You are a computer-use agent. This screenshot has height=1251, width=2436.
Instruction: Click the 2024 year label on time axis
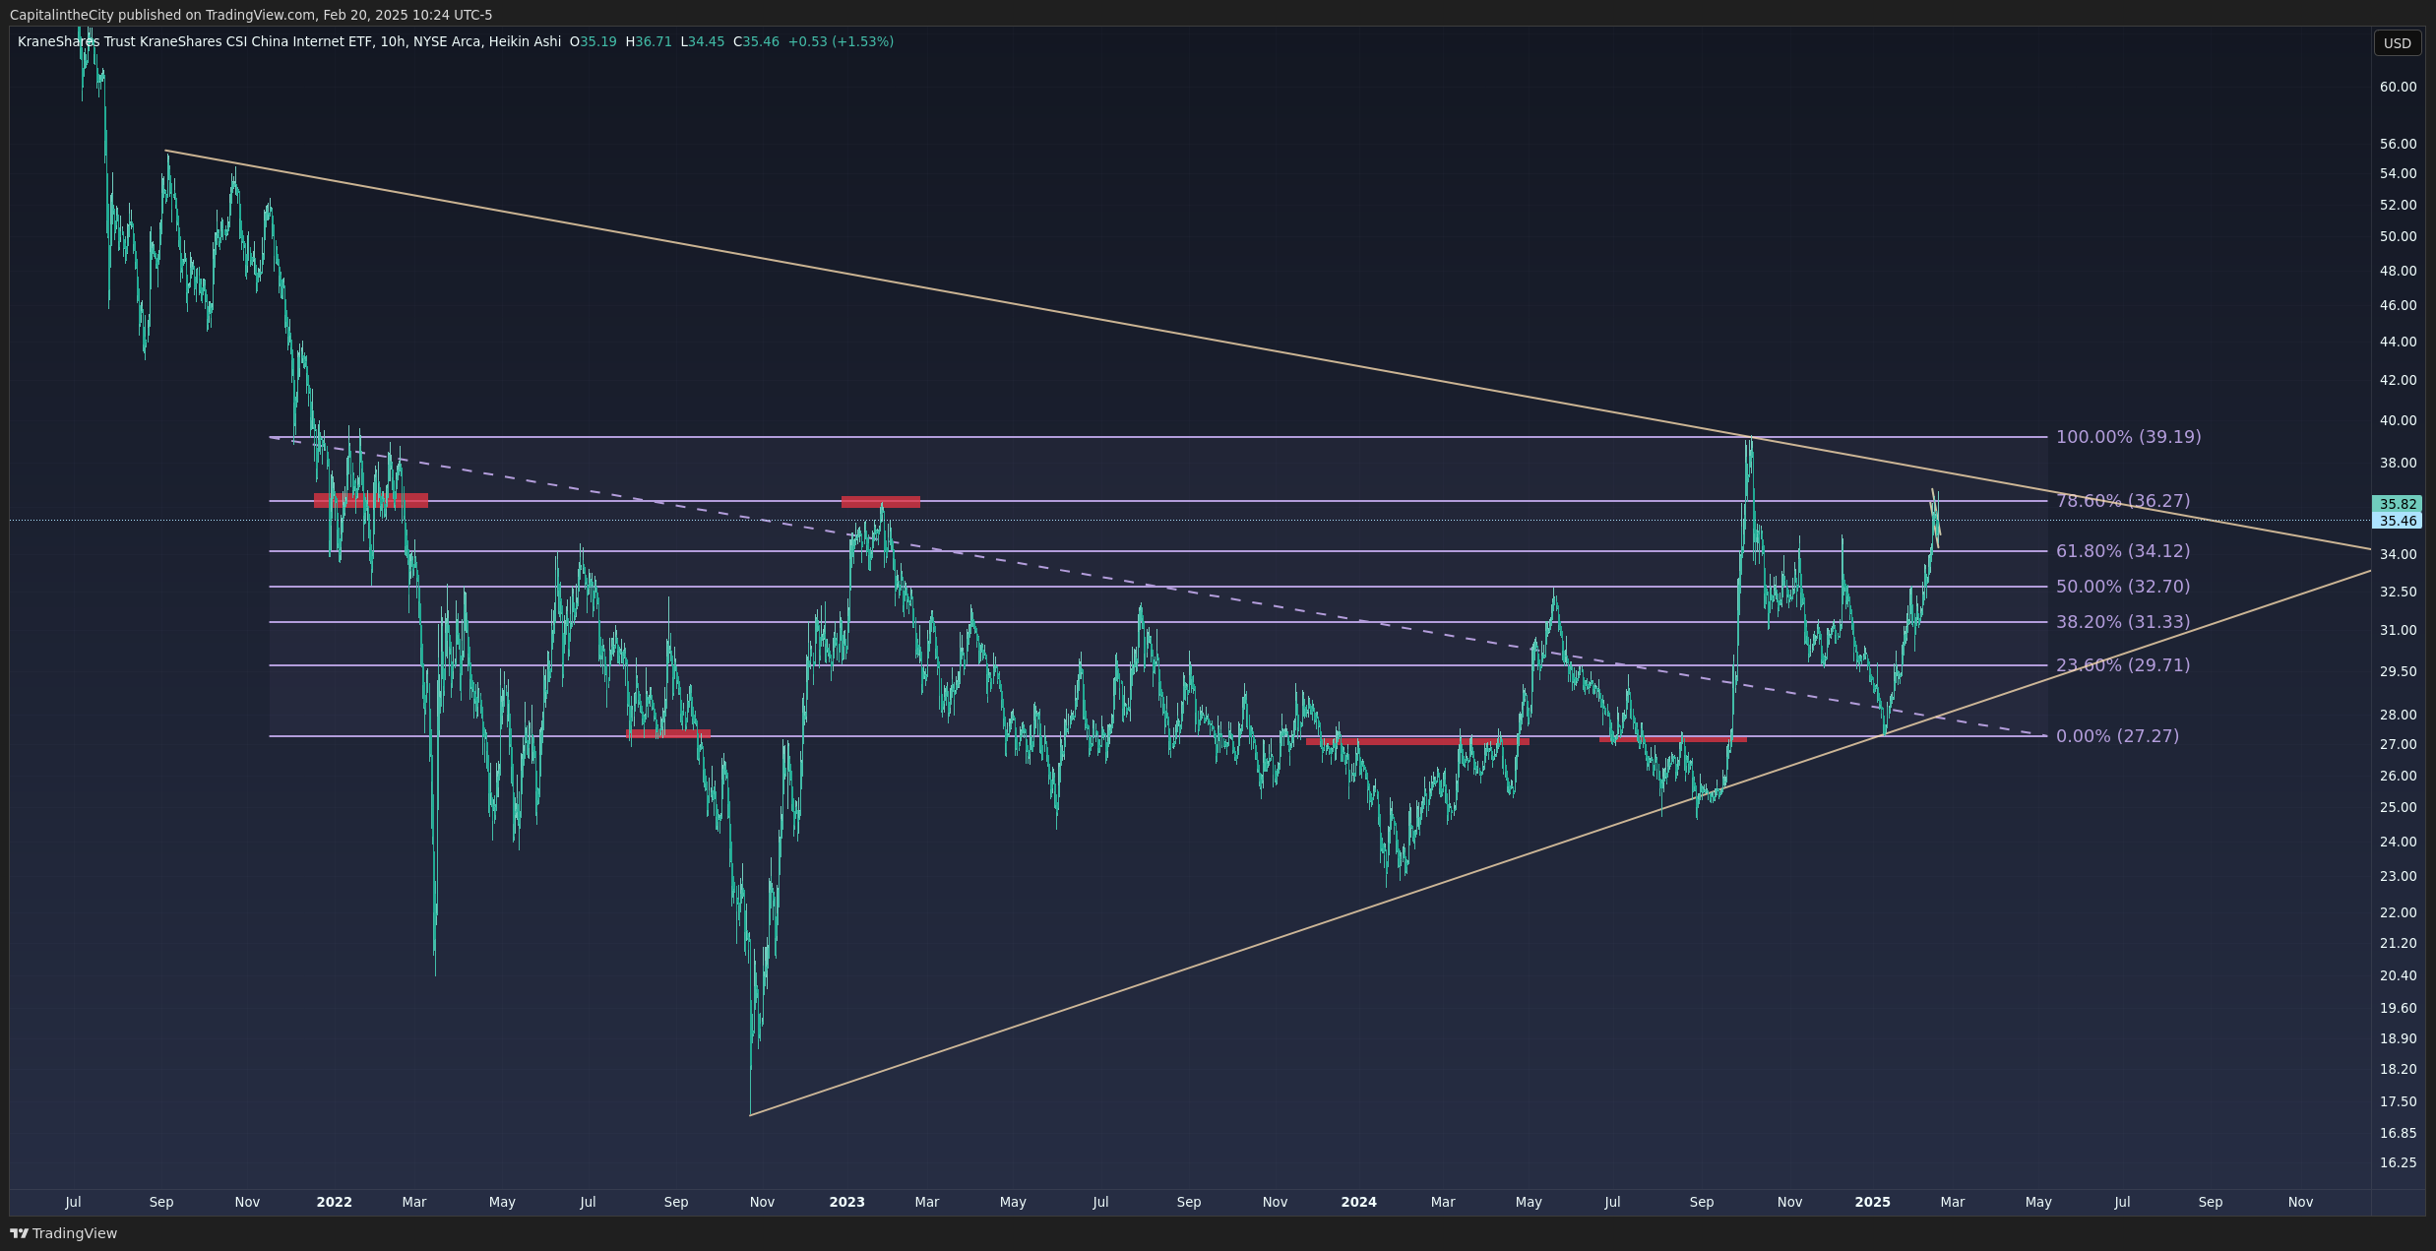(x=1359, y=1202)
